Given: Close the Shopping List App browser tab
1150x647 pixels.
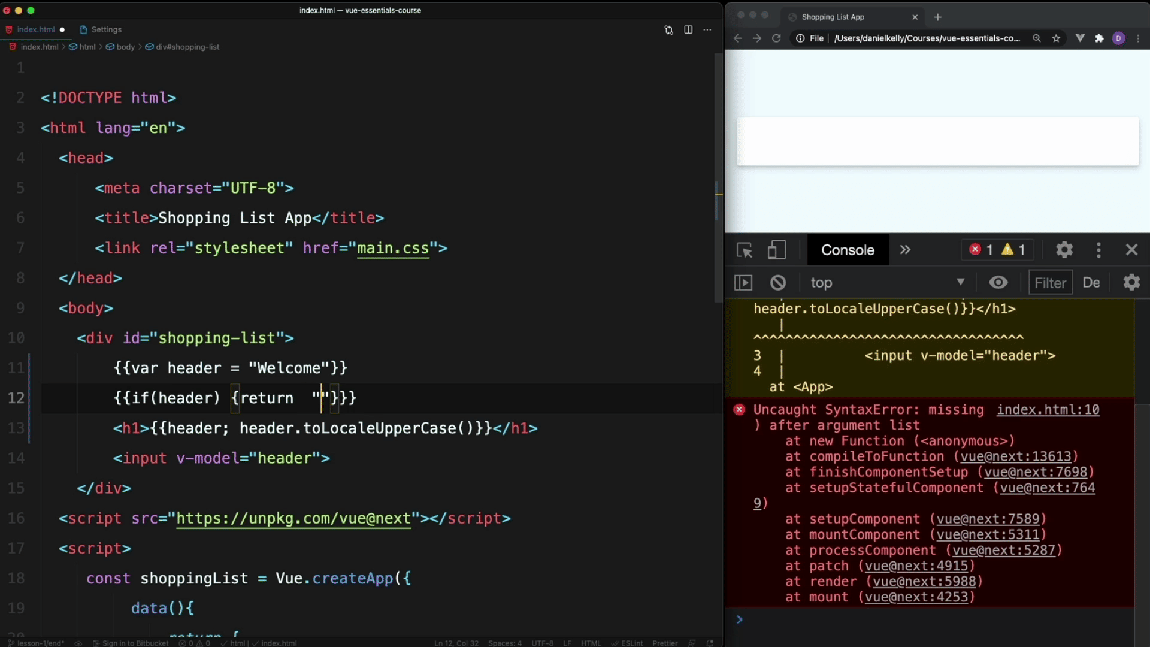Looking at the screenshot, I should click(x=915, y=17).
